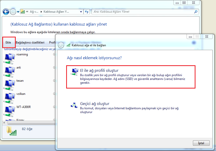Click the refresh button beside address bar
Image resolution: width=216 pixels, height=151 pixels.
pyautogui.click(x=87, y=12)
